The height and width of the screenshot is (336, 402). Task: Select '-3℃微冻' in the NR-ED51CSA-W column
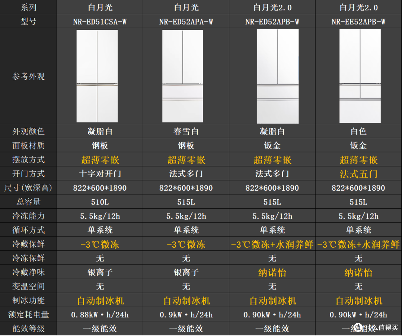point(100,244)
